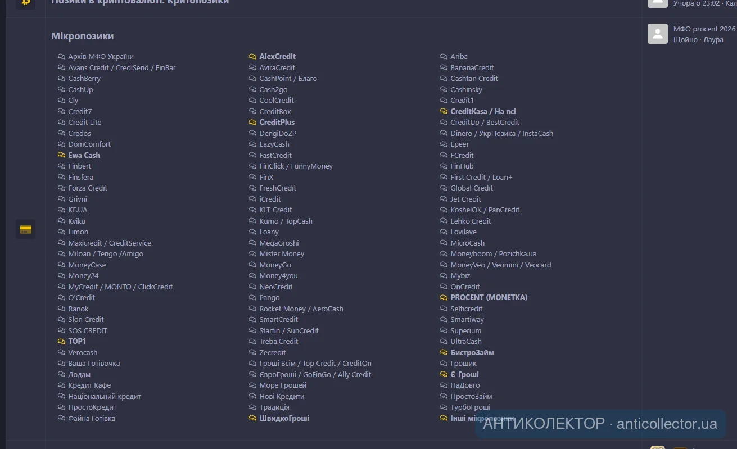The width and height of the screenshot is (737, 449).
Task: Go to the CashPoint / Благо subforum
Action: (x=288, y=79)
